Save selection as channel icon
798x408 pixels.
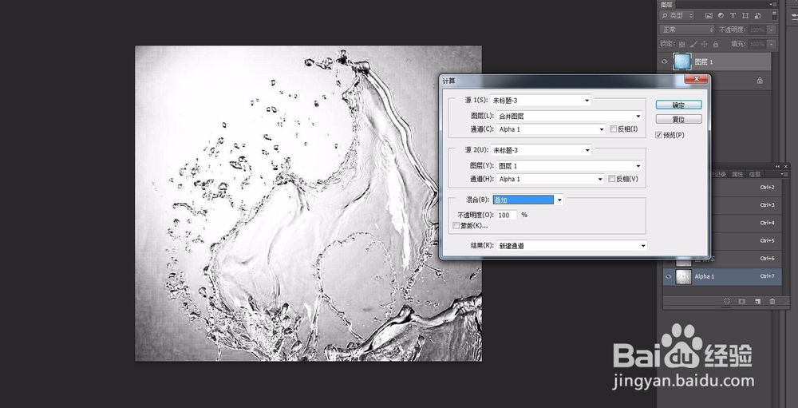tap(741, 302)
